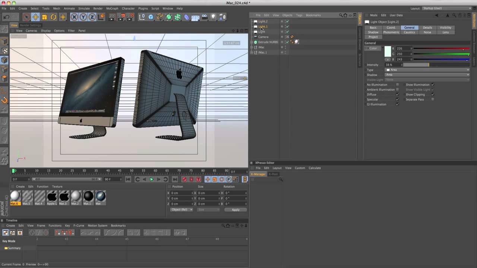This screenshot has width=477, height=268.
Task: Open the Object (Rel) dropdown
Action: click(181, 210)
